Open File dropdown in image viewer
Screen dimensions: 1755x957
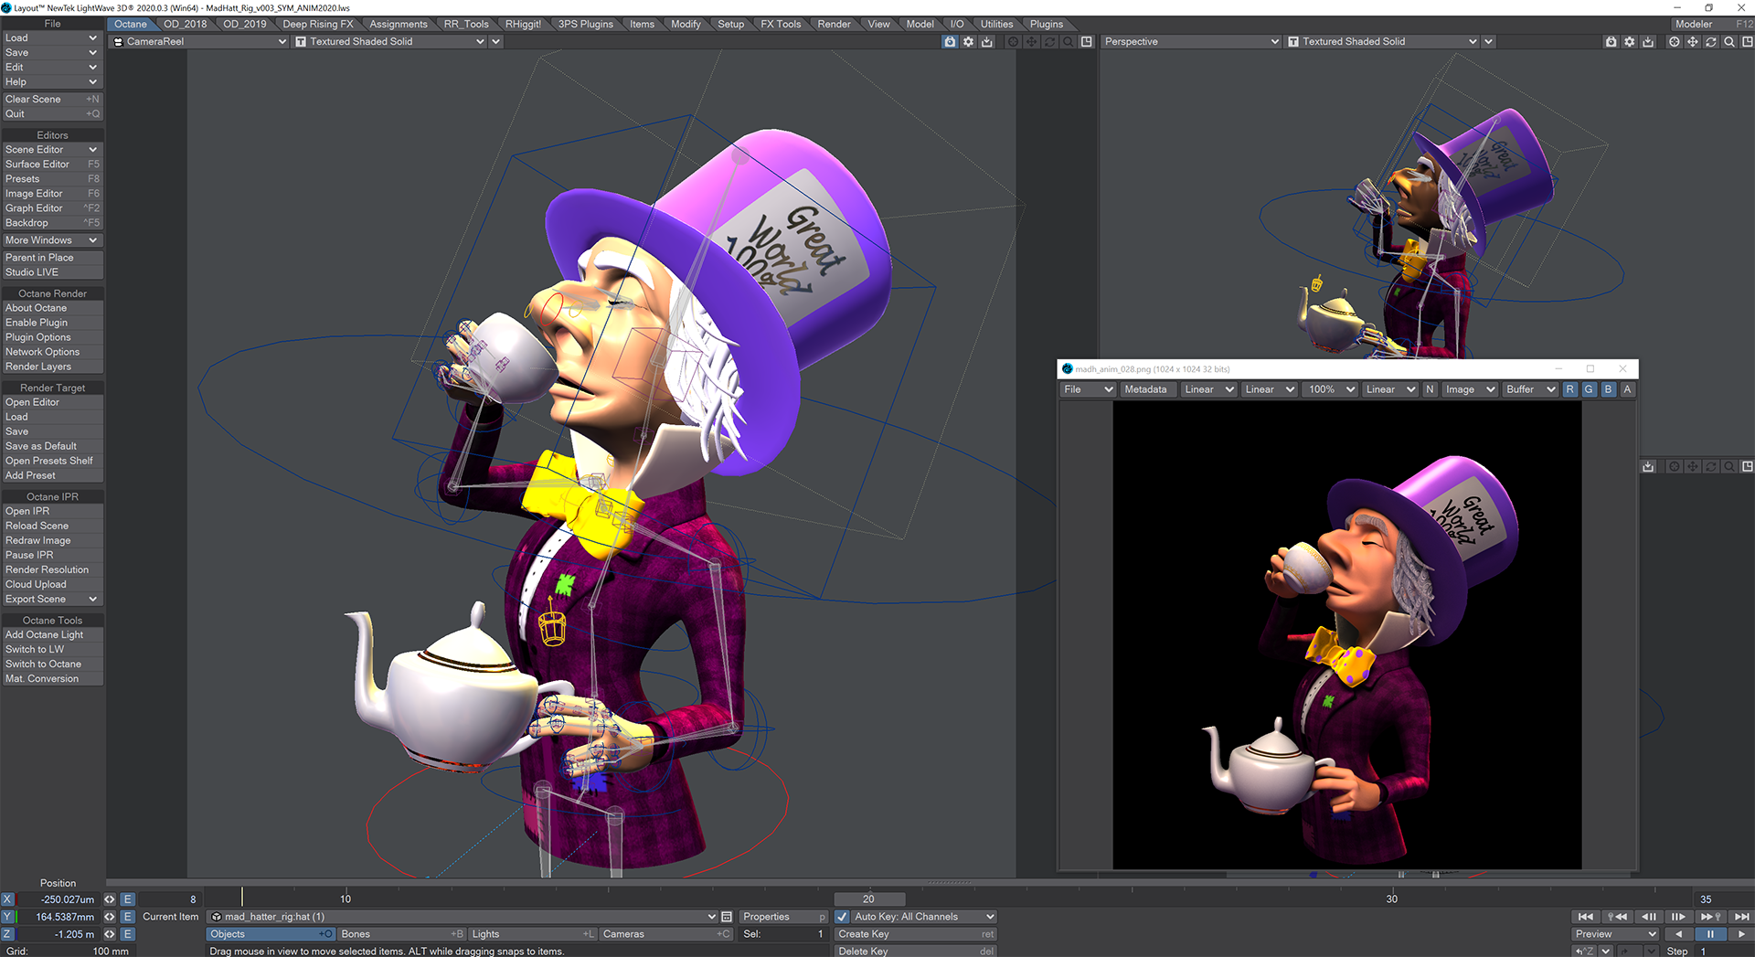click(1088, 389)
